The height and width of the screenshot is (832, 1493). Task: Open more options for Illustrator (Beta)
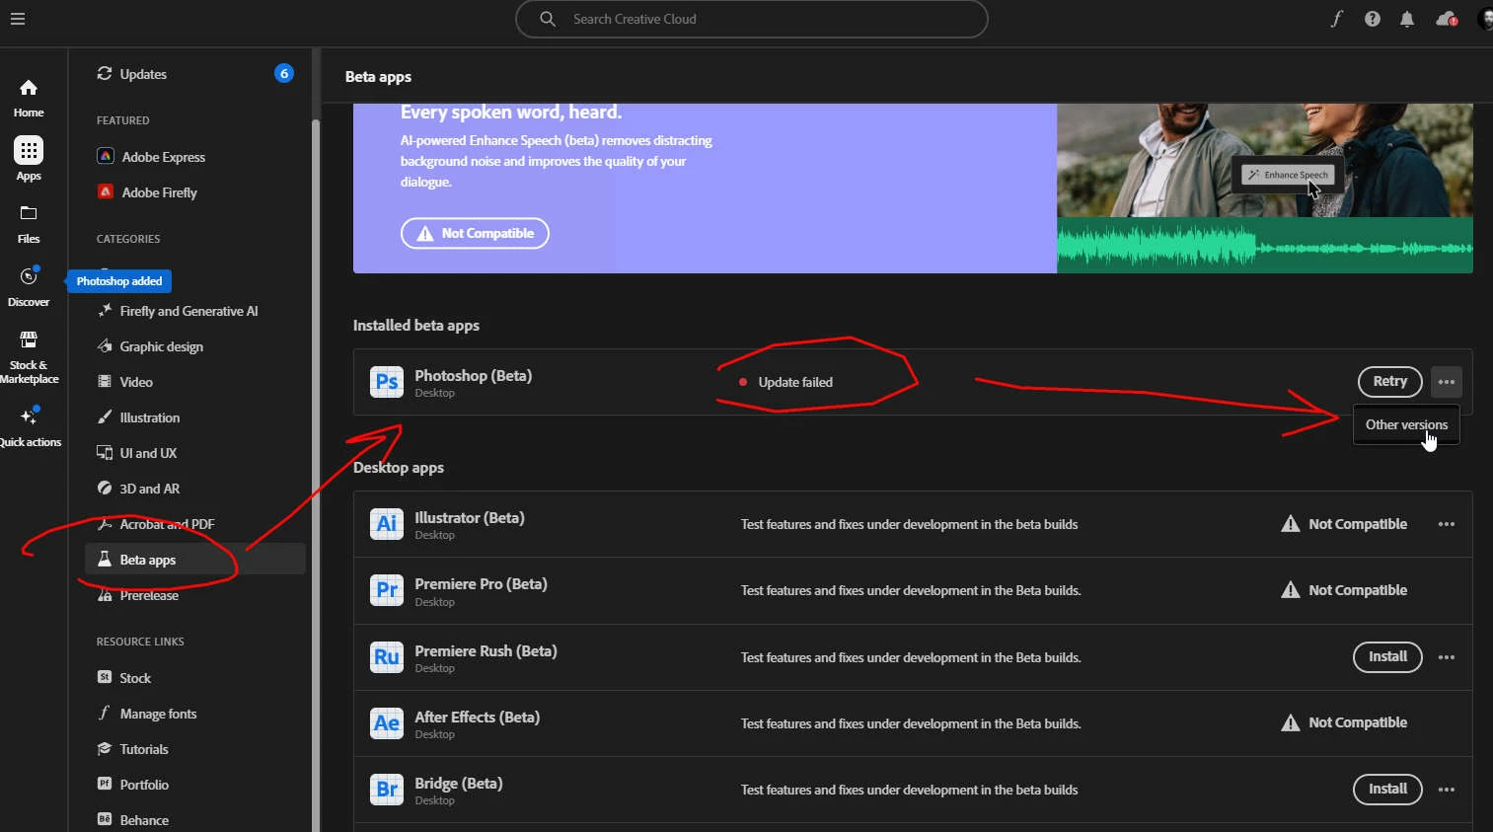(1447, 524)
